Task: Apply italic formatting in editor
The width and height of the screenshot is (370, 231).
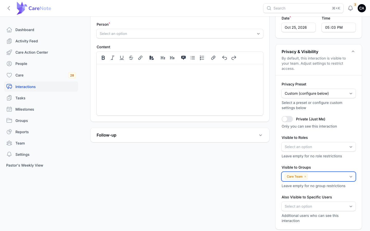Action: (113, 58)
